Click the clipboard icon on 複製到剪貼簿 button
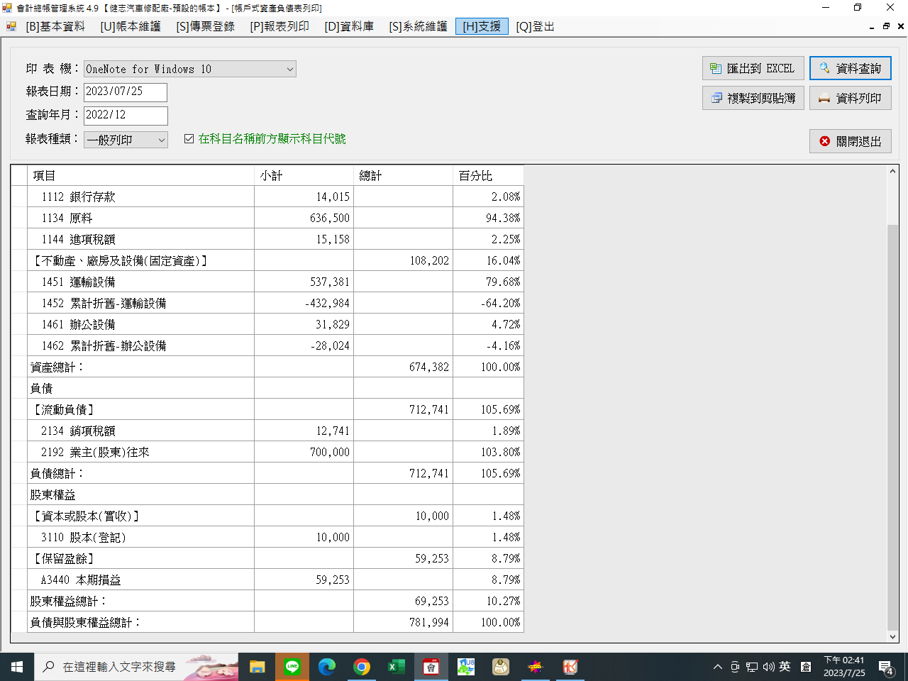908x681 pixels. [x=716, y=98]
